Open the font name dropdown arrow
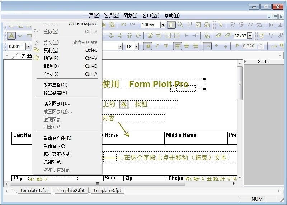The height and width of the screenshot is (205, 287). pyautogui.click(x=120, y=46)
